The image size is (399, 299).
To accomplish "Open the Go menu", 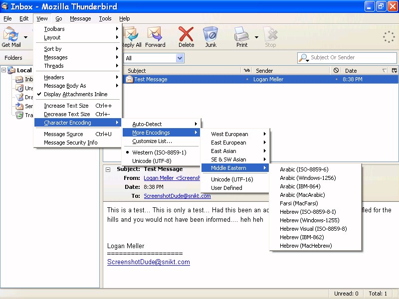I will click(x=59, y=18).
